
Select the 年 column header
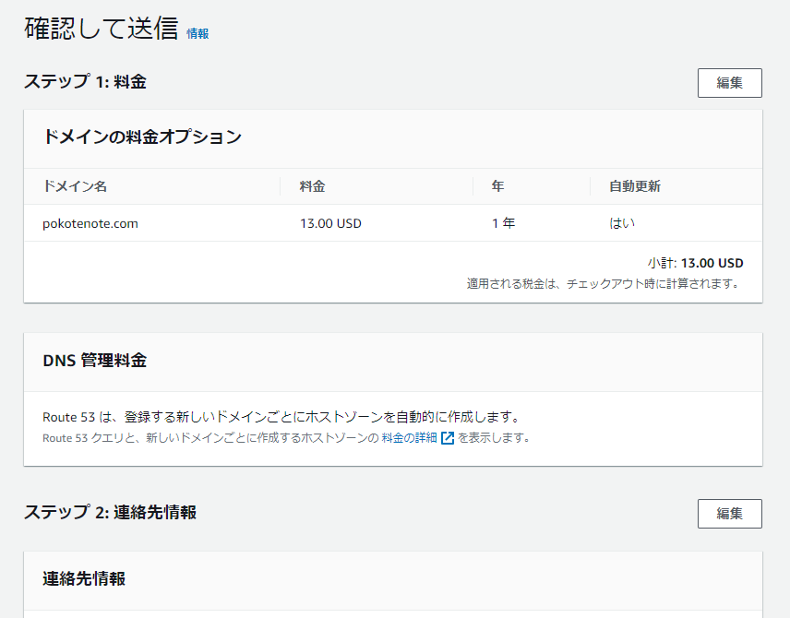click(x=497, y=186)
